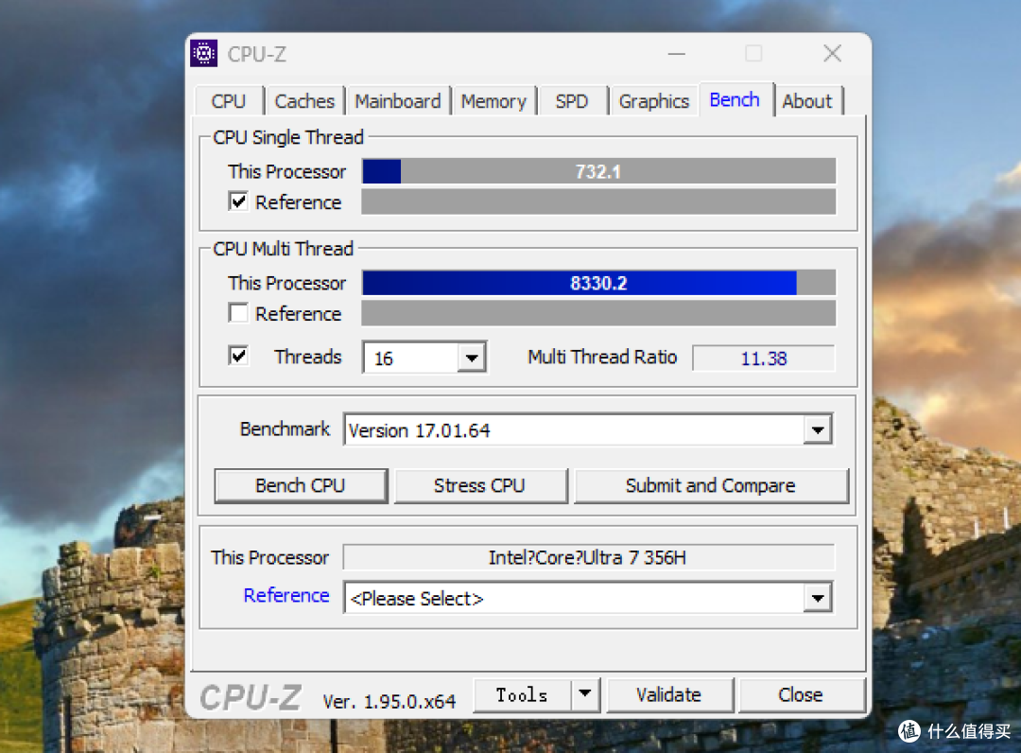Open the SPD tab

click(572, 101)
